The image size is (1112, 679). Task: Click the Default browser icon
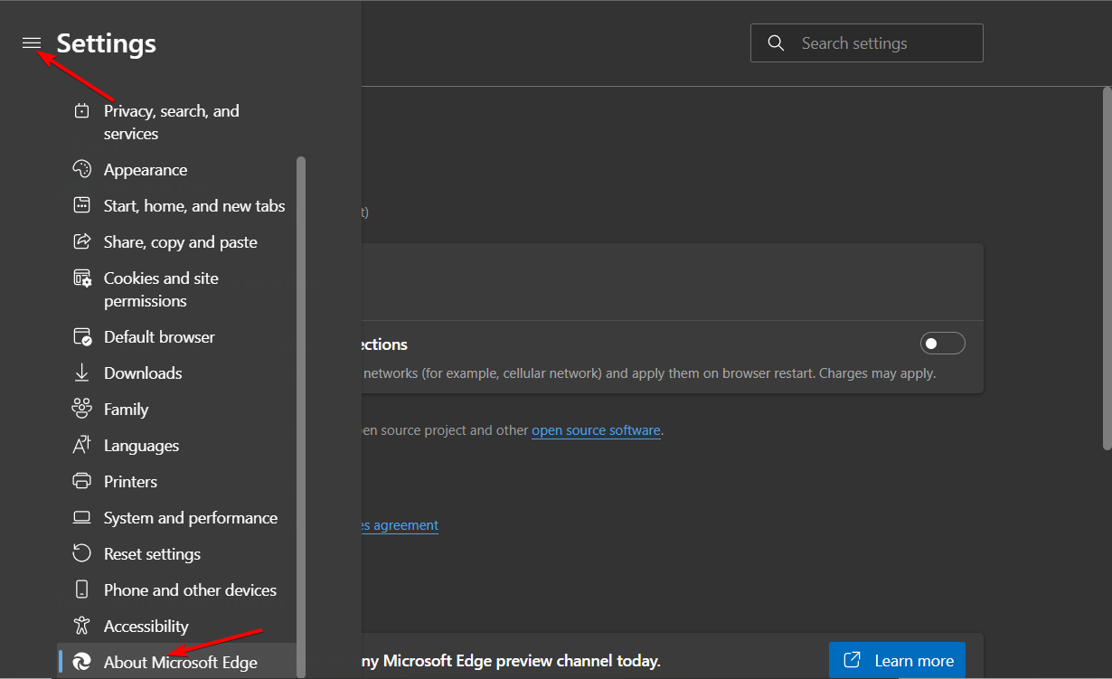tap(81, 337)
